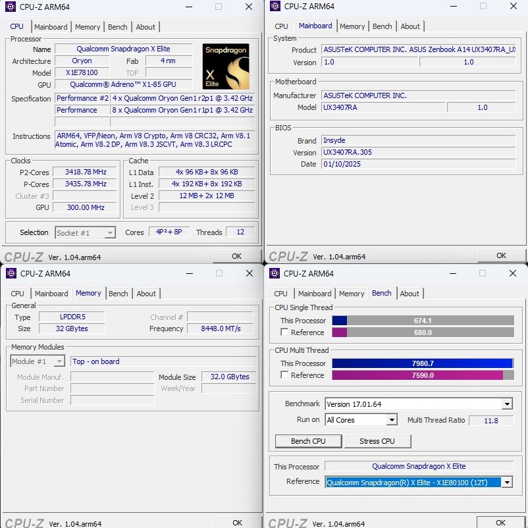The height and width of the screenshot is (528, 528).
Task: Select Memory tab in the motherboard info window
Action: (x=352, y=26)
